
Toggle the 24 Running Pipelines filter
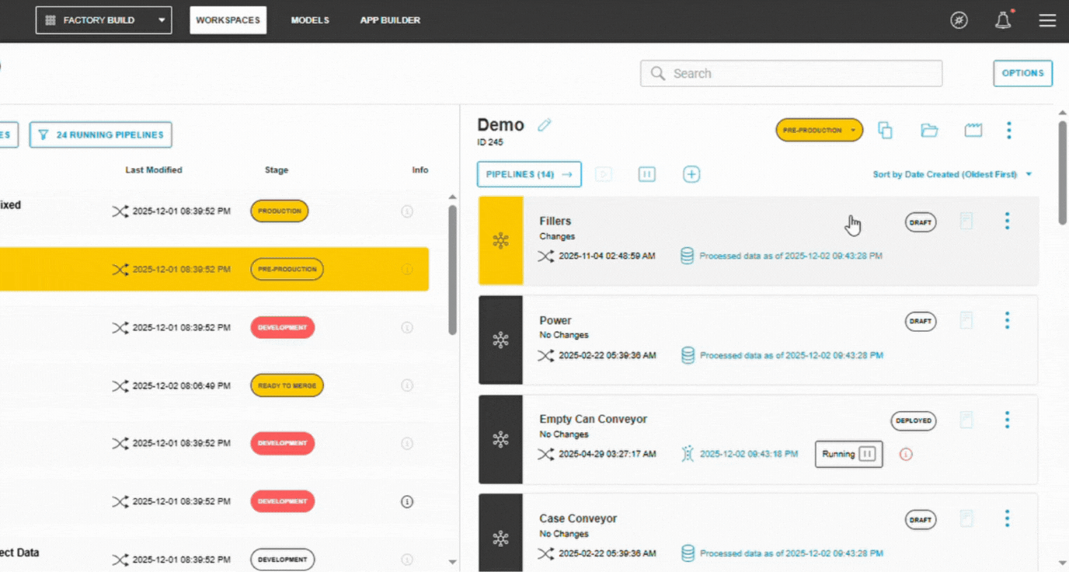coord(101,134)
